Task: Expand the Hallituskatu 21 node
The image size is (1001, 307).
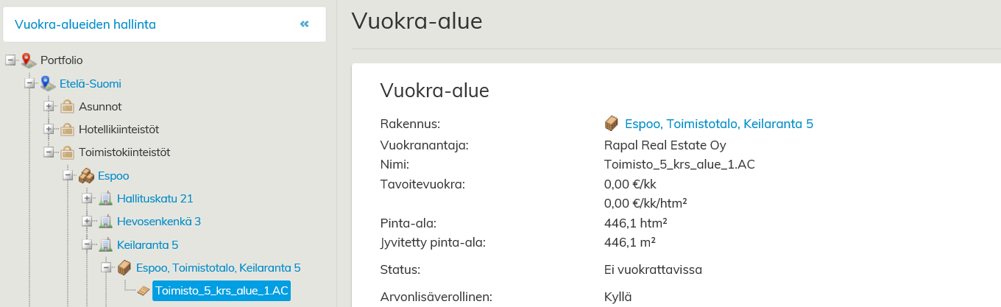Action: (88, 199)
